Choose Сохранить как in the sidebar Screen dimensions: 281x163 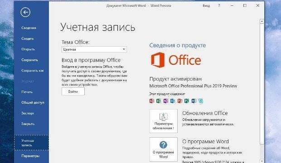pyautogui.click(x=33, y=70)
